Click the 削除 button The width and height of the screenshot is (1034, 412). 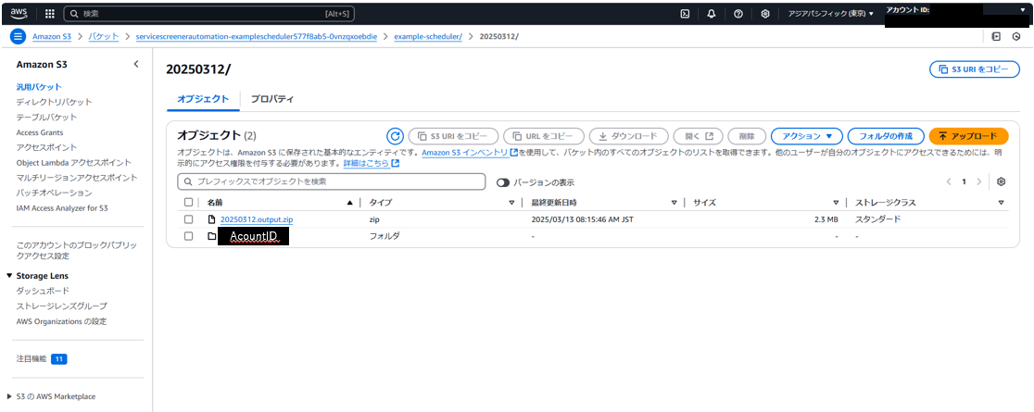[x=747, y=136]
